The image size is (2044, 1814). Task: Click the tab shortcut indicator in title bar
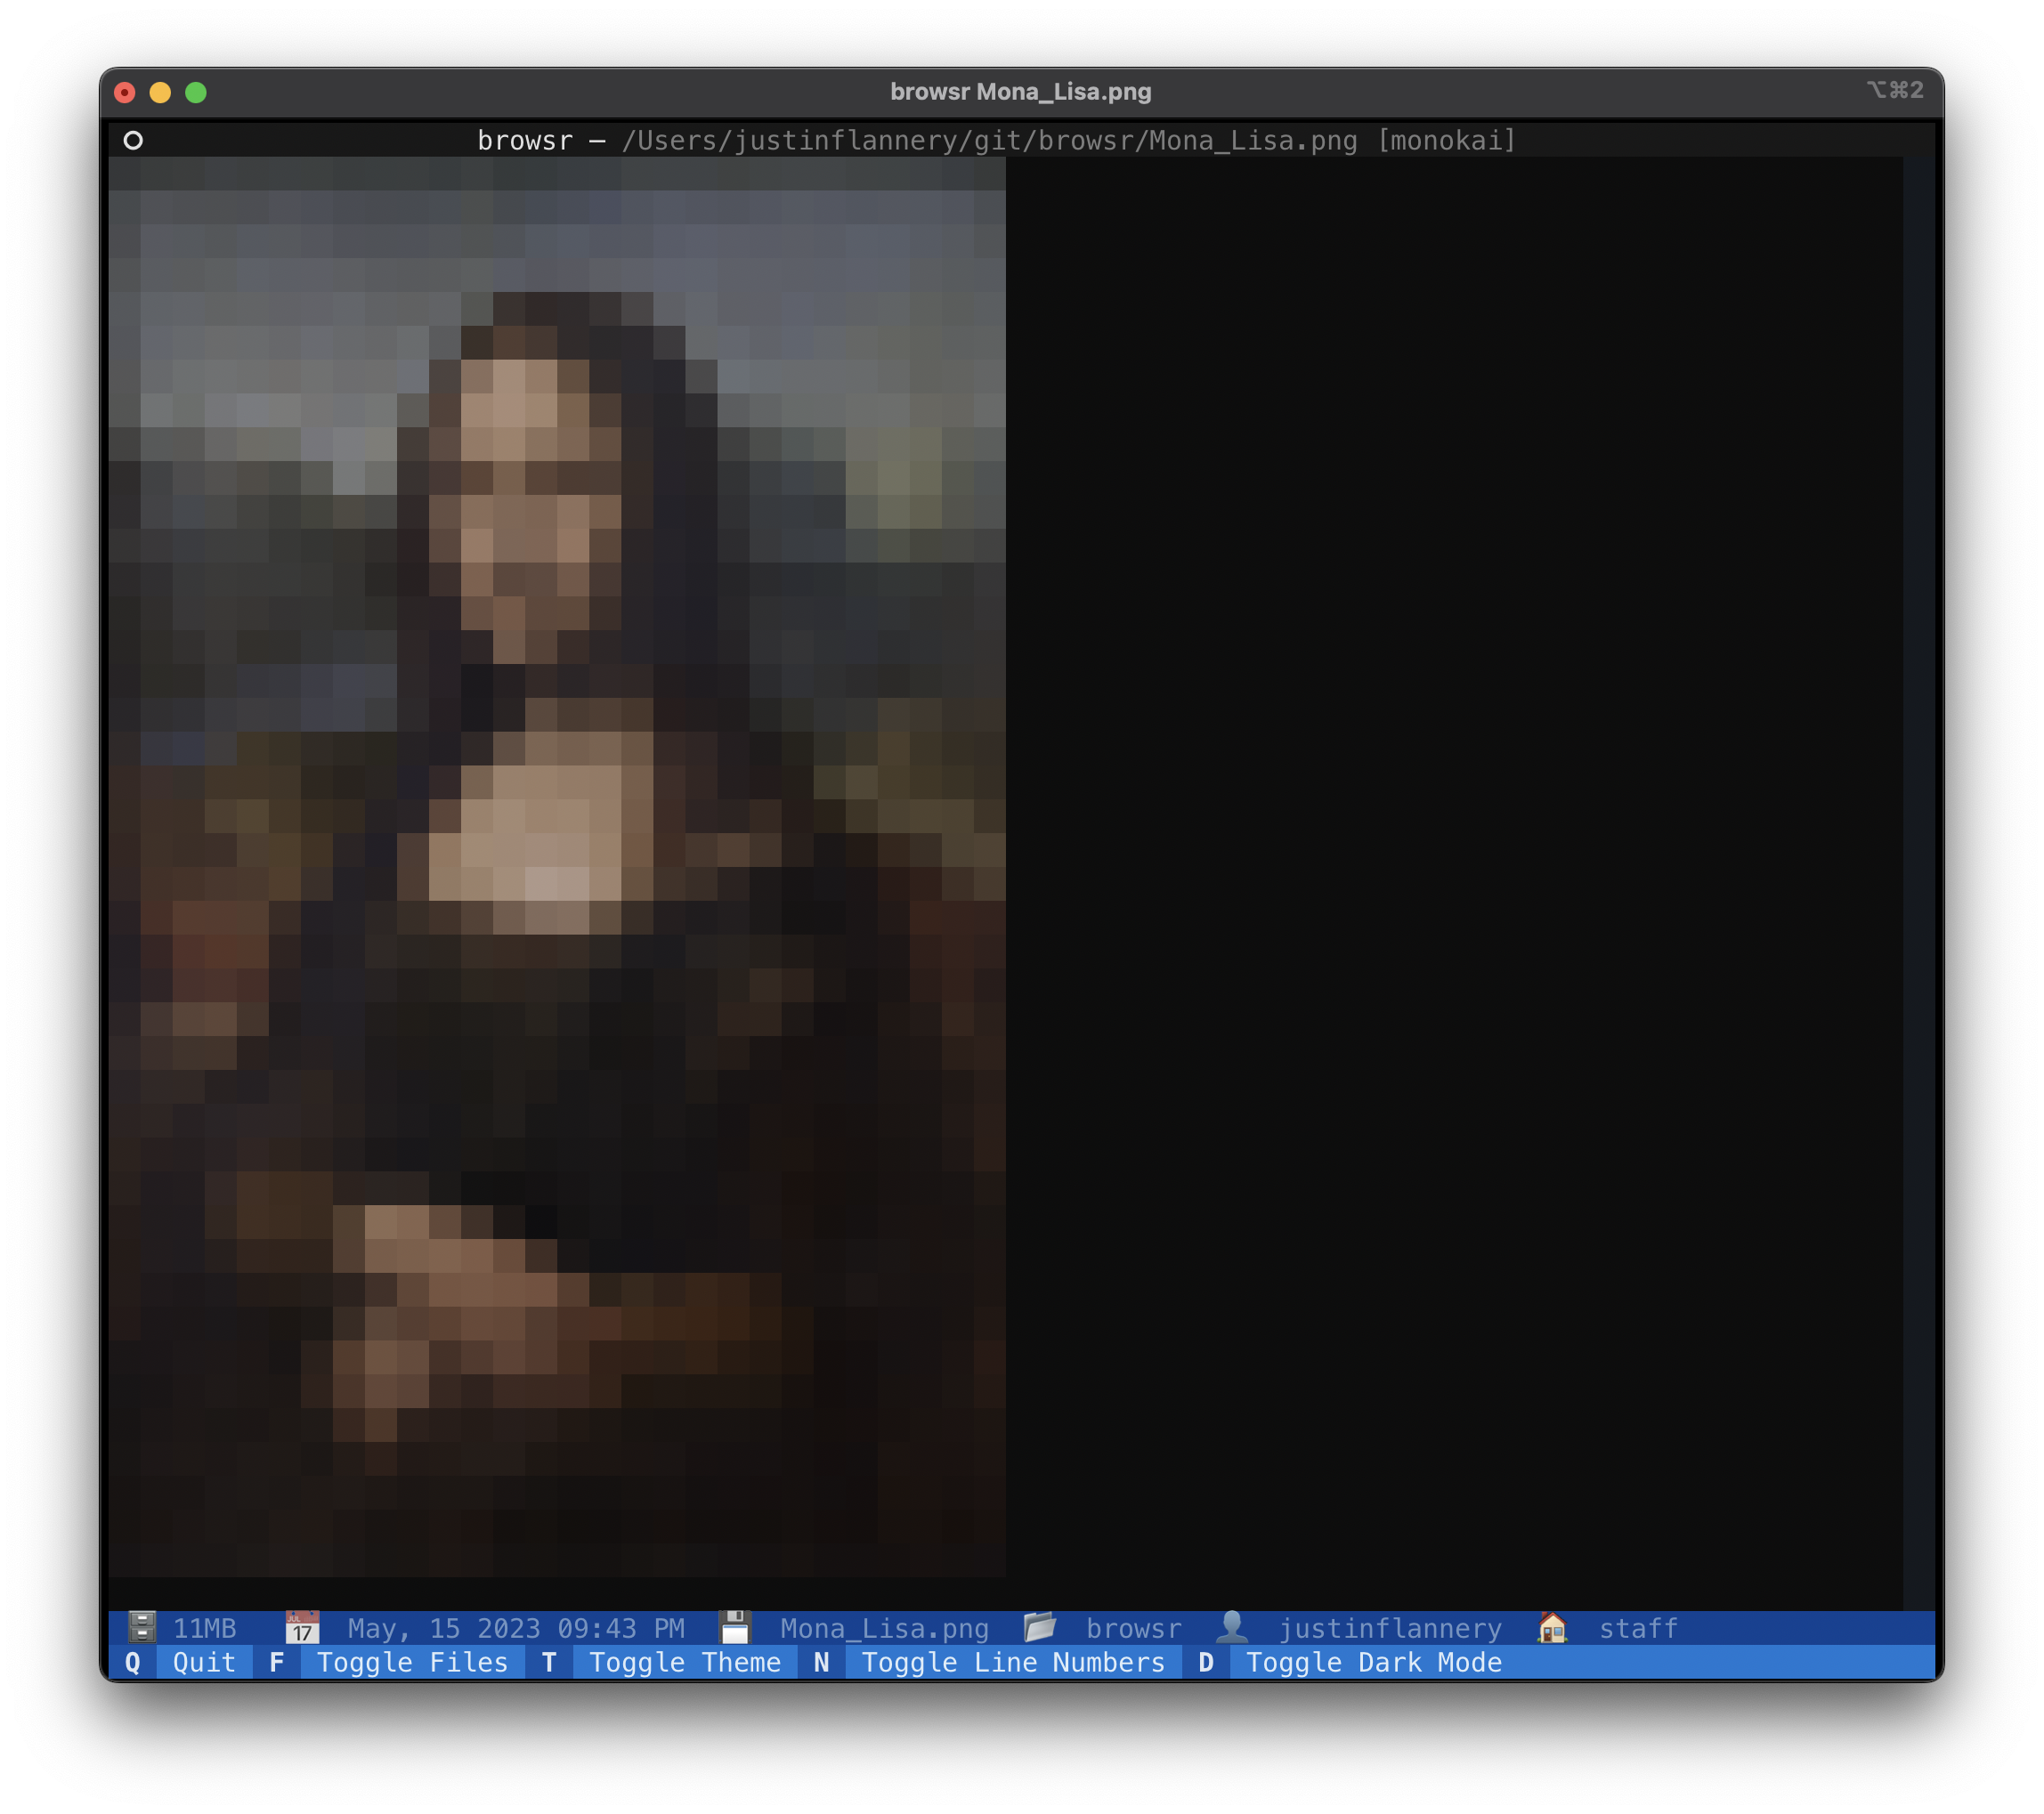[x=1895, y=90]
